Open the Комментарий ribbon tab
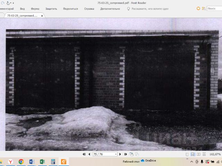The height and width of the screenshot is (166, 222). (x=7, y=9)
